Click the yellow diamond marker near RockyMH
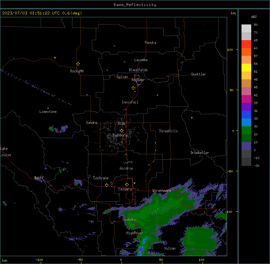Screen dimensions: 270x264 78,64
